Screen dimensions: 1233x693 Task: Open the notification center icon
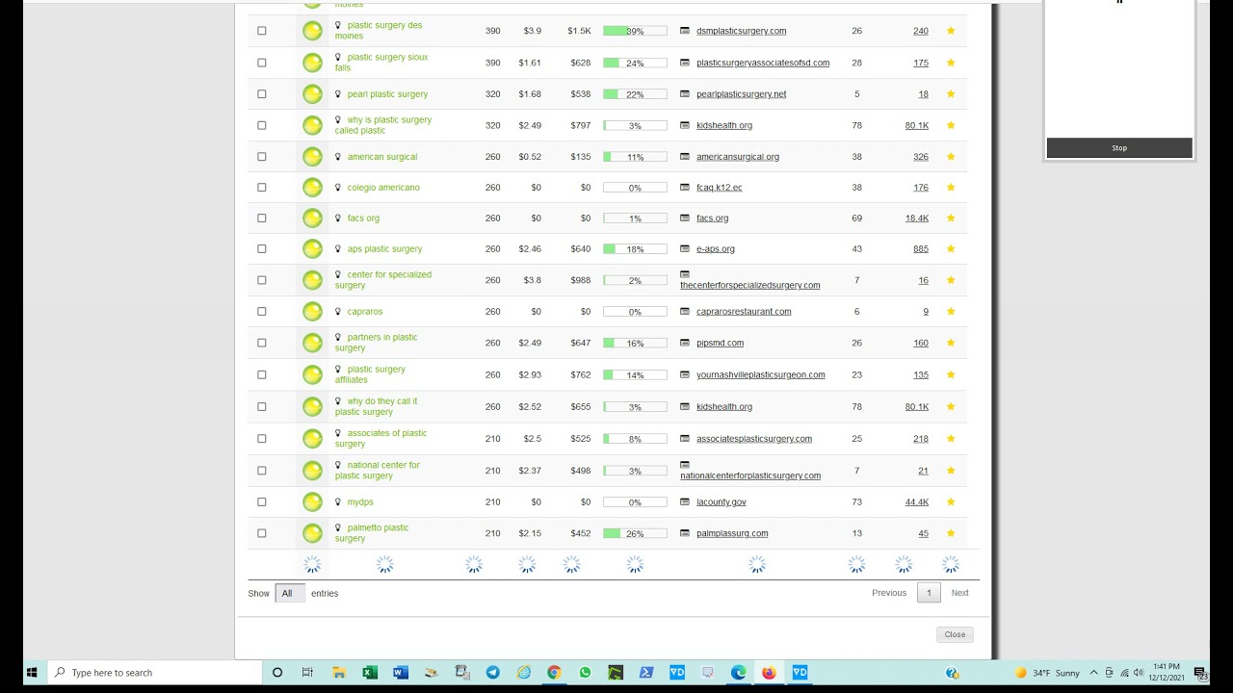[x=1199, y=673]
